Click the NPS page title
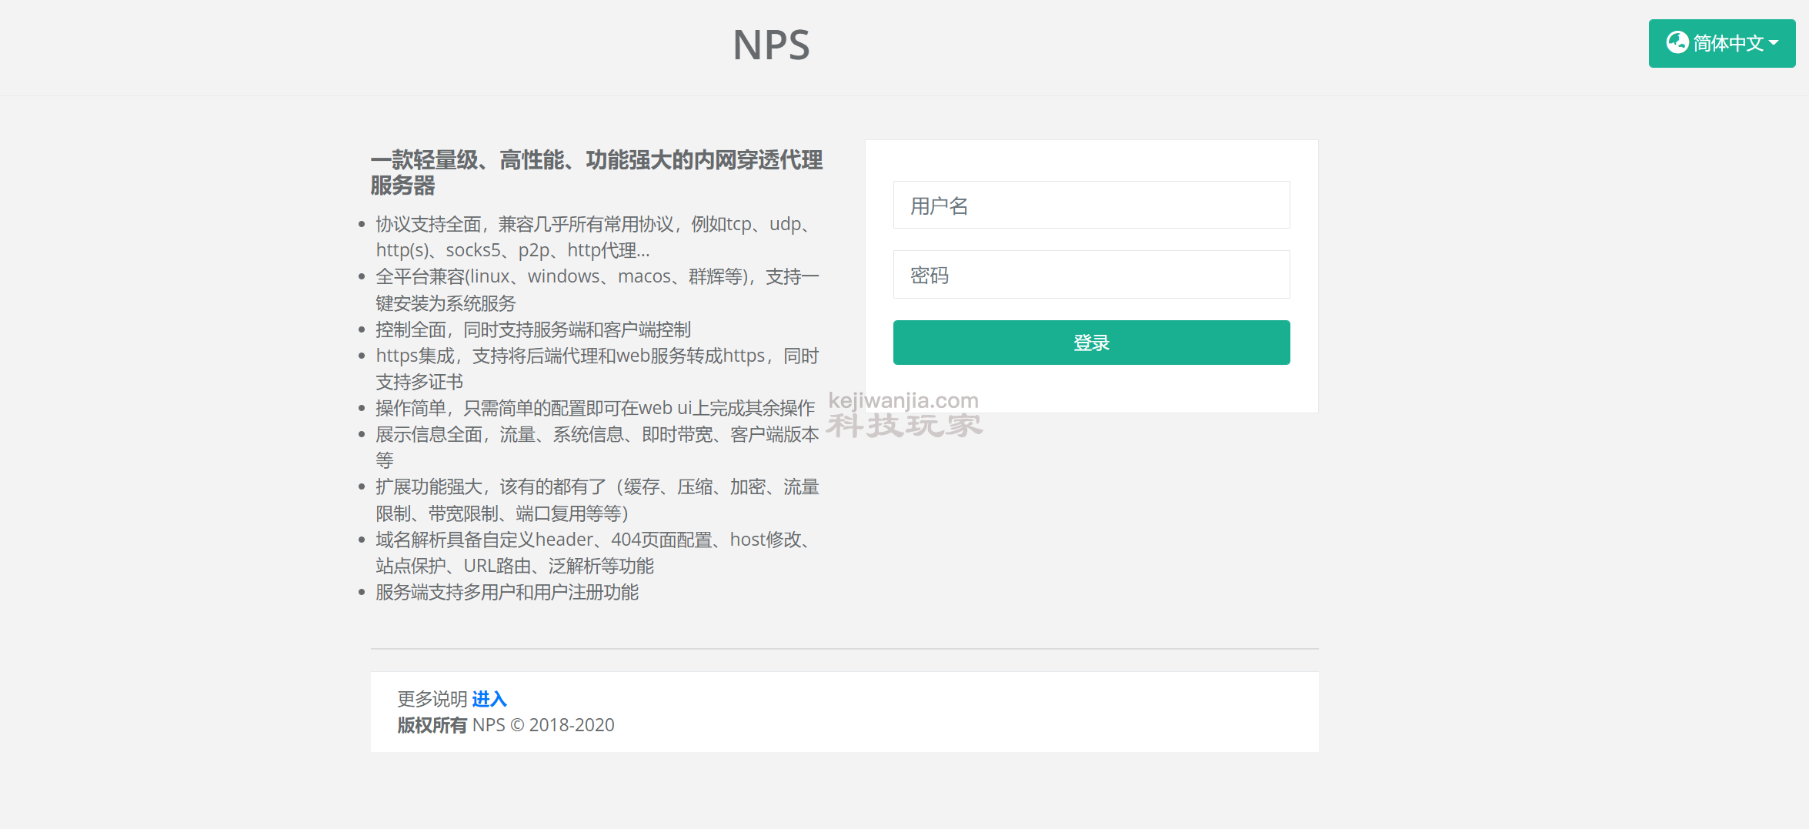The height and width of the screenshot is (829, 1809). pos(771,45)
